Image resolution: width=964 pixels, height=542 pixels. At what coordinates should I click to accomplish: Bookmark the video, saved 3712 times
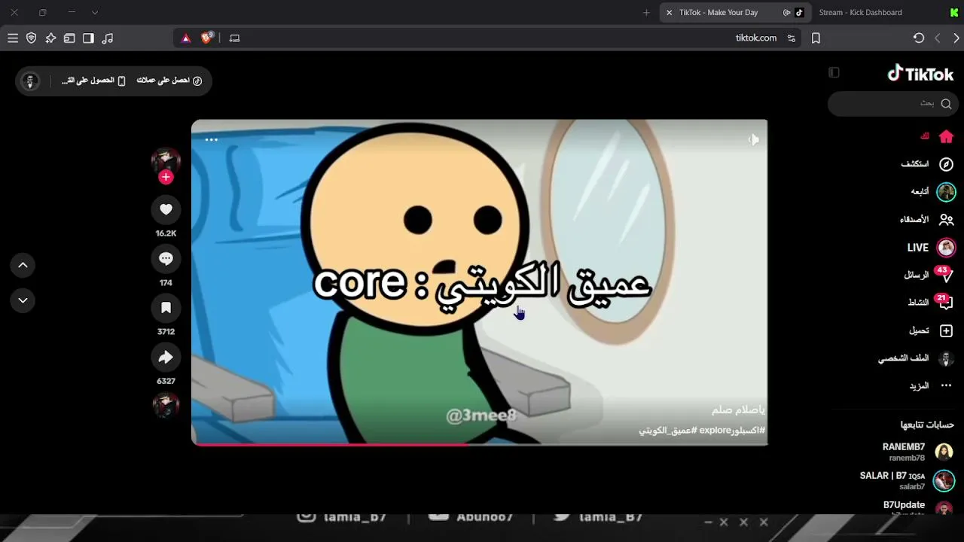pos(166,308)
